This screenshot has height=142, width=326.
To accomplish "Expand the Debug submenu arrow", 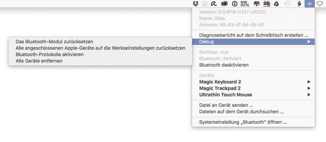I will 309,42.
